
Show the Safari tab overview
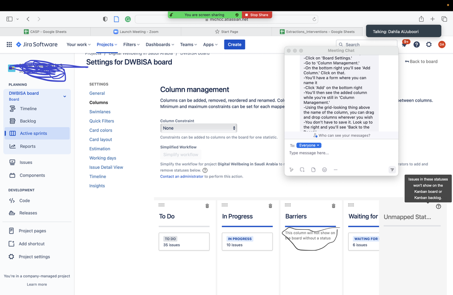pyautogui.click(x=444, y=19)
